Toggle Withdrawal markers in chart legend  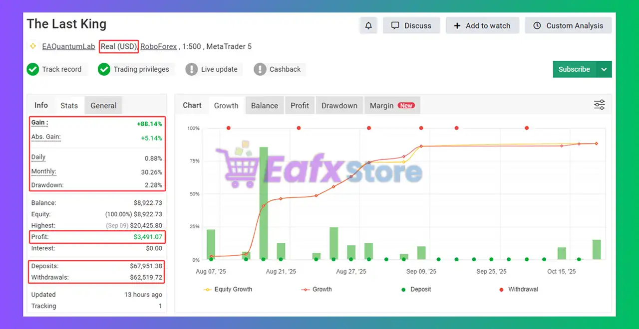tap(518, 289)
